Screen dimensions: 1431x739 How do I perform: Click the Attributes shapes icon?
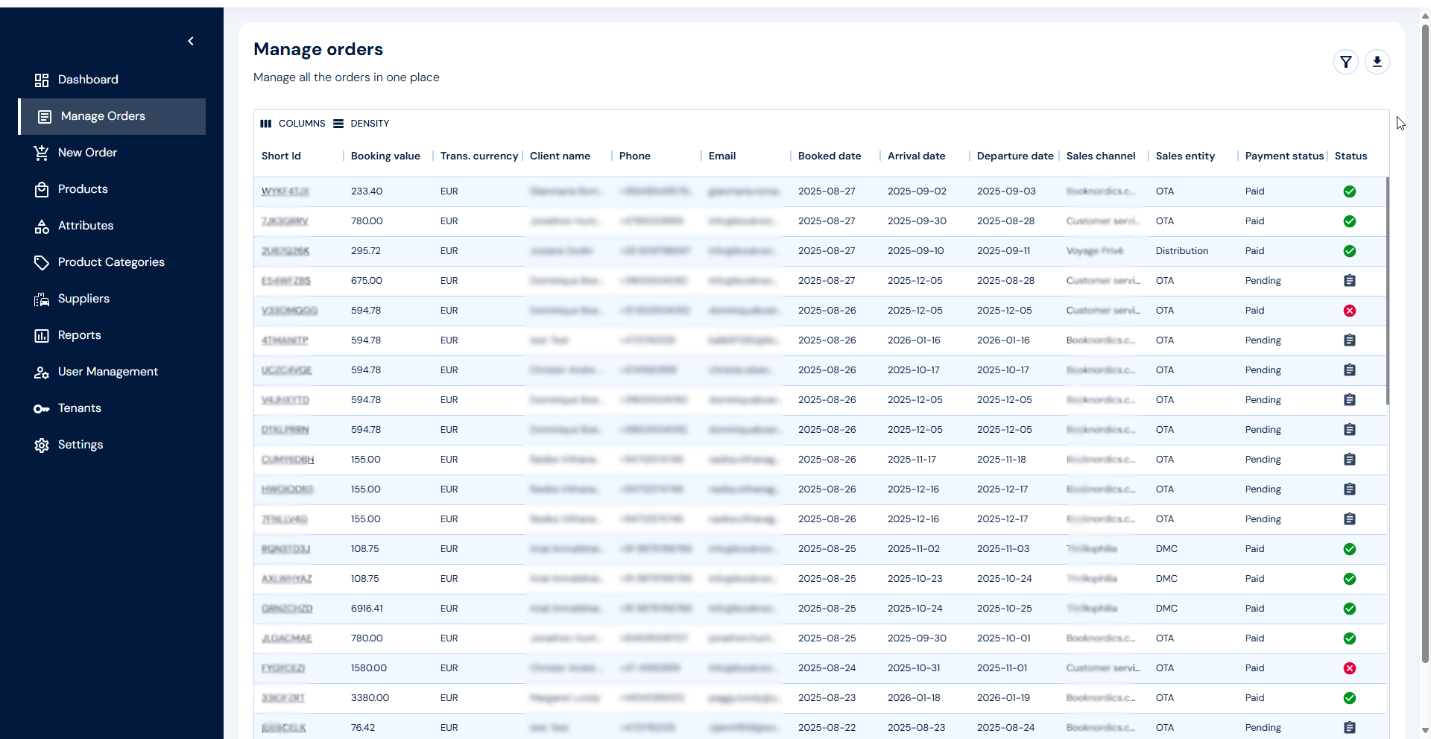point(42,226)
